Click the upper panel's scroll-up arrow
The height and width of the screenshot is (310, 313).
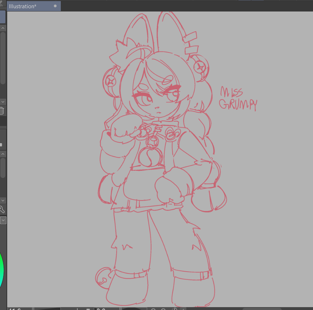tap(3, 28)
